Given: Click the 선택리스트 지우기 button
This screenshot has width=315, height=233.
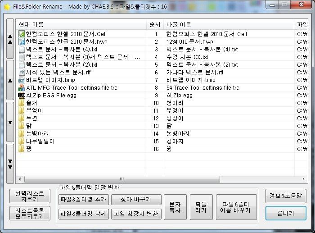Looking at the screenshot, I should pos(30,196).
